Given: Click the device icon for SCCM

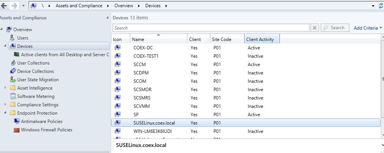Looking at the screenshot, I should (118, 64).
